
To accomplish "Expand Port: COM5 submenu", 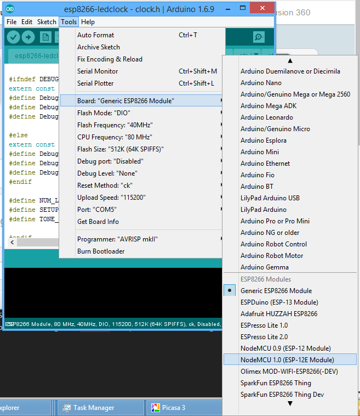I will click(x=141, y=210).
